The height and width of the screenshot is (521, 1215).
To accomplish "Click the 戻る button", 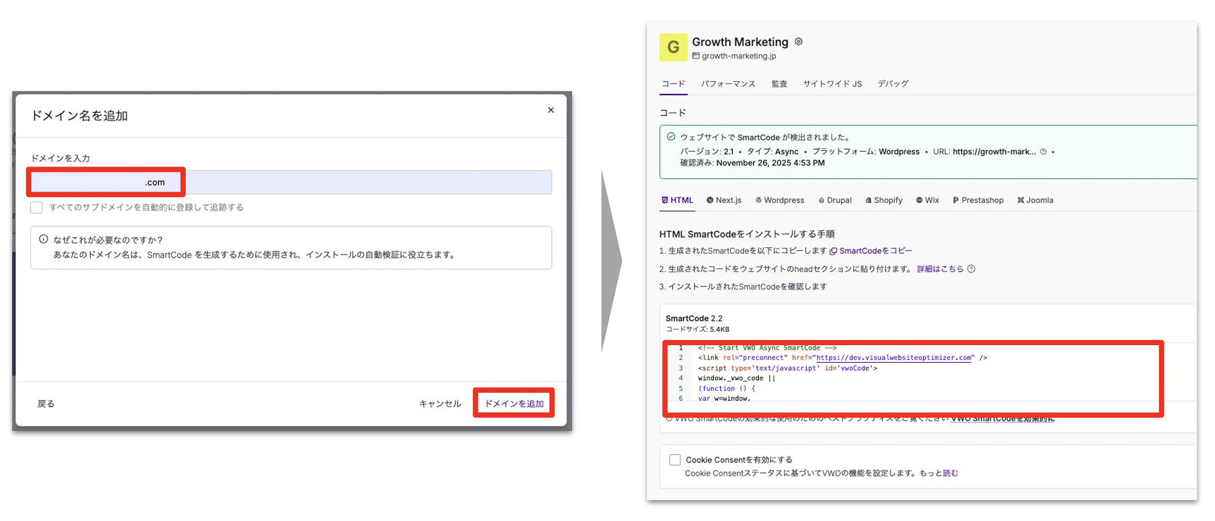I will [x=46, y=403].
